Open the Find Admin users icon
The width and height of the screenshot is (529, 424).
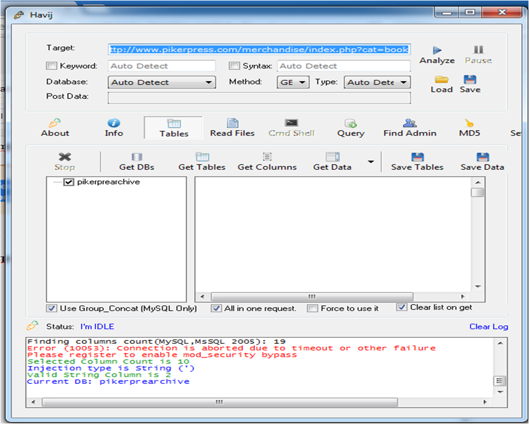(410, 123)
